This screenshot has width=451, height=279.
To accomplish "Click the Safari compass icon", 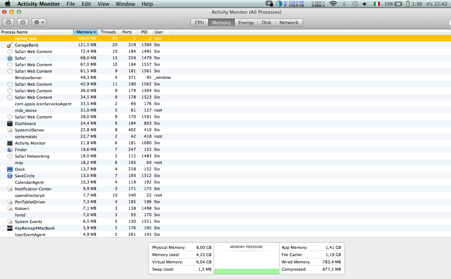I will coord(10,58).
